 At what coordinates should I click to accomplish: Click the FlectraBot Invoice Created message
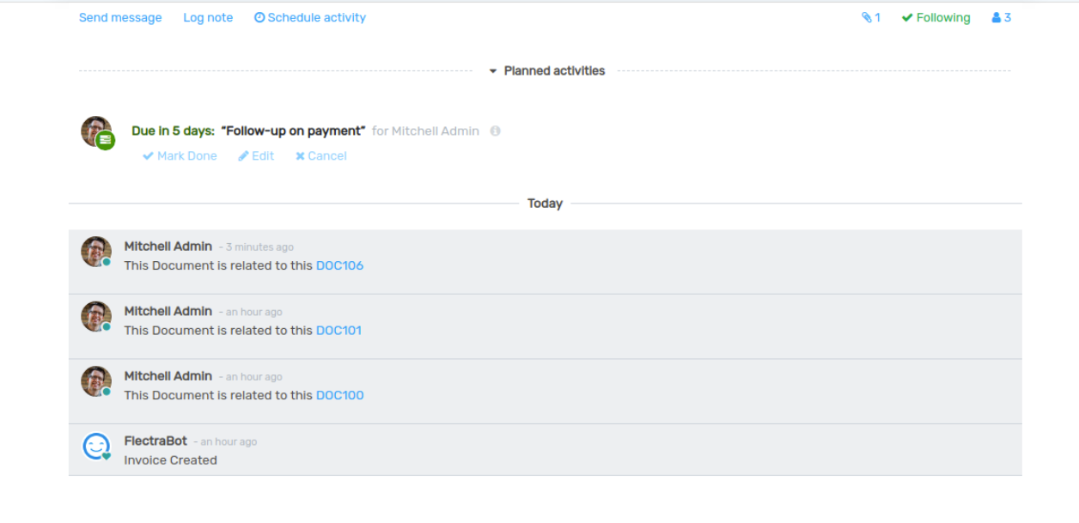click(170, 460)
